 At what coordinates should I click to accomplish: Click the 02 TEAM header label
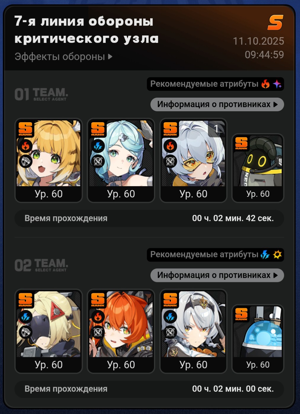41,265
